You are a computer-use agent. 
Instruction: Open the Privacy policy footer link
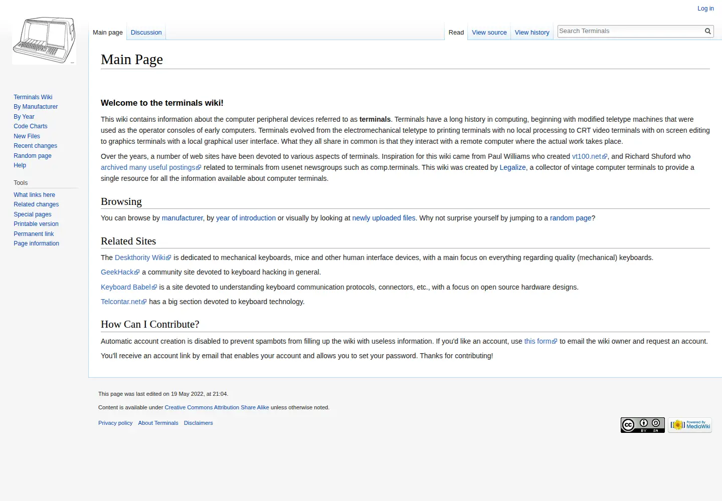coord(115,423)
